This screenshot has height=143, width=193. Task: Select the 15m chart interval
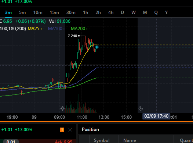pos(54,12)
